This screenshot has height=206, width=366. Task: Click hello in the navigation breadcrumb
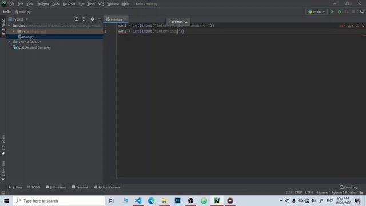(7, 11)
